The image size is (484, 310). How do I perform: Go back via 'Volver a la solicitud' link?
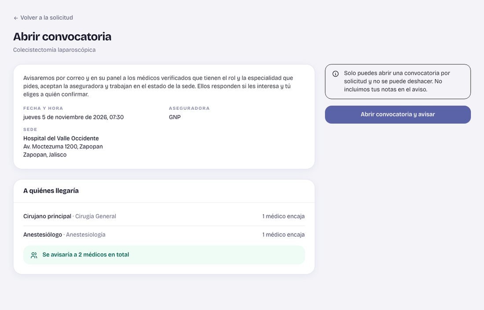tap(43, 18)
